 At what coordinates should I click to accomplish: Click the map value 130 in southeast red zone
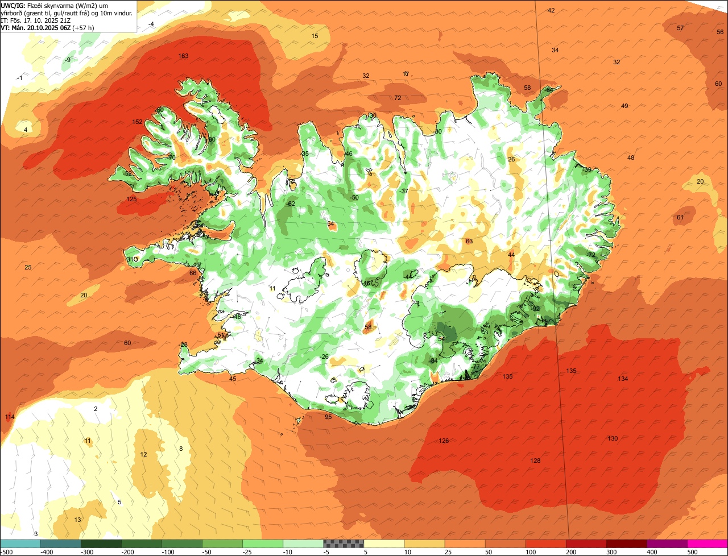613,438
